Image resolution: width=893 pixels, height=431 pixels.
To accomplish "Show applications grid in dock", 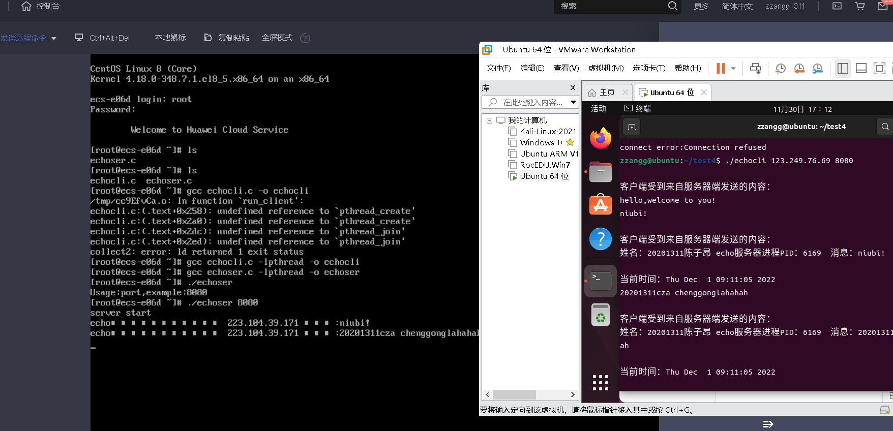I will (x=601, y=382).
